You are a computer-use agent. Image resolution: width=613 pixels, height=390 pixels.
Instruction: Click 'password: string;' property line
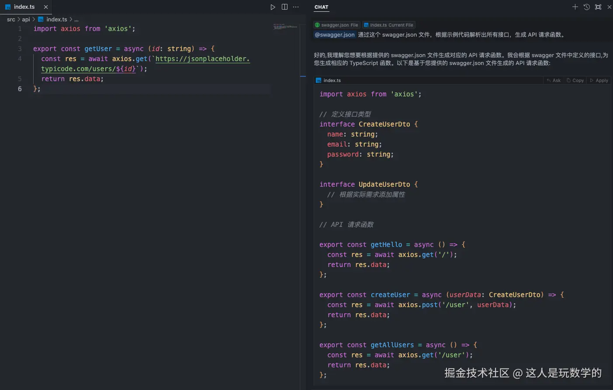pos(360,154)
